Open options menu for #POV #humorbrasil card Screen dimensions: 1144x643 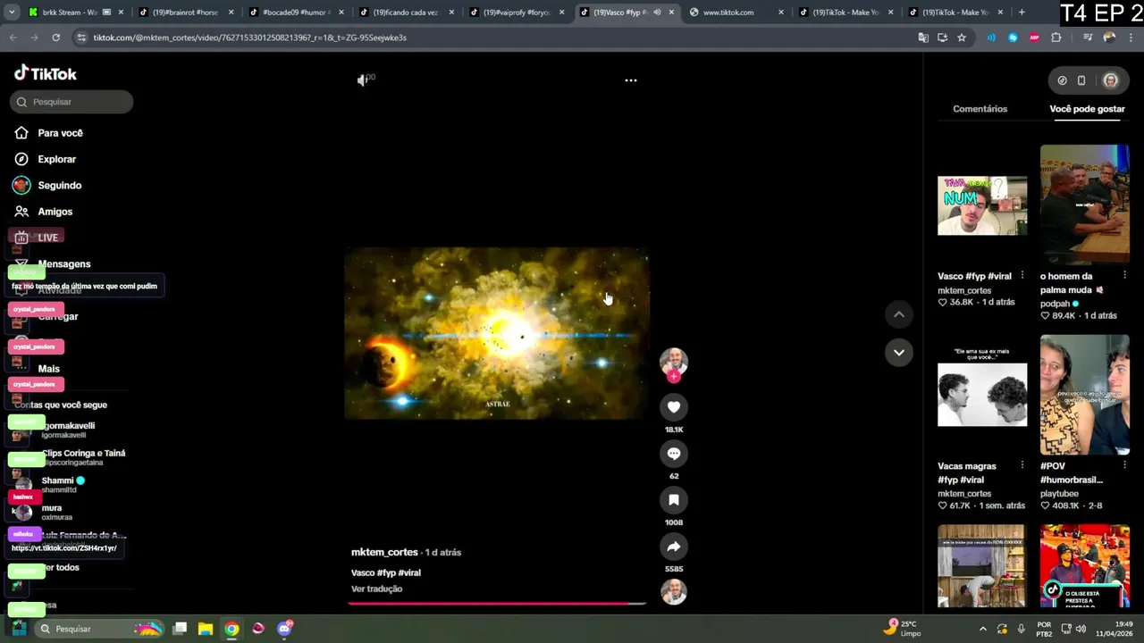pos(1125,466)
